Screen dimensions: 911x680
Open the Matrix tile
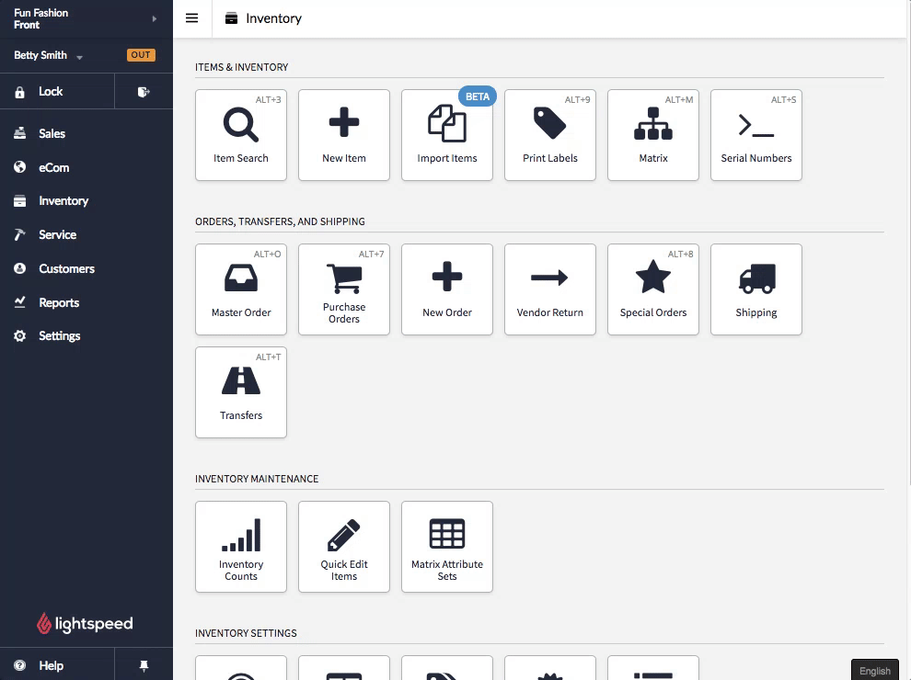pyautogui.click(x=653, y=134)
